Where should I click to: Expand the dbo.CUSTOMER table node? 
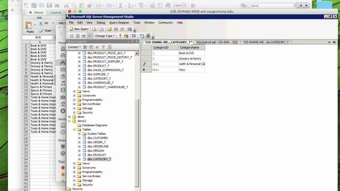pyautogui.click(x=79, y=138)
